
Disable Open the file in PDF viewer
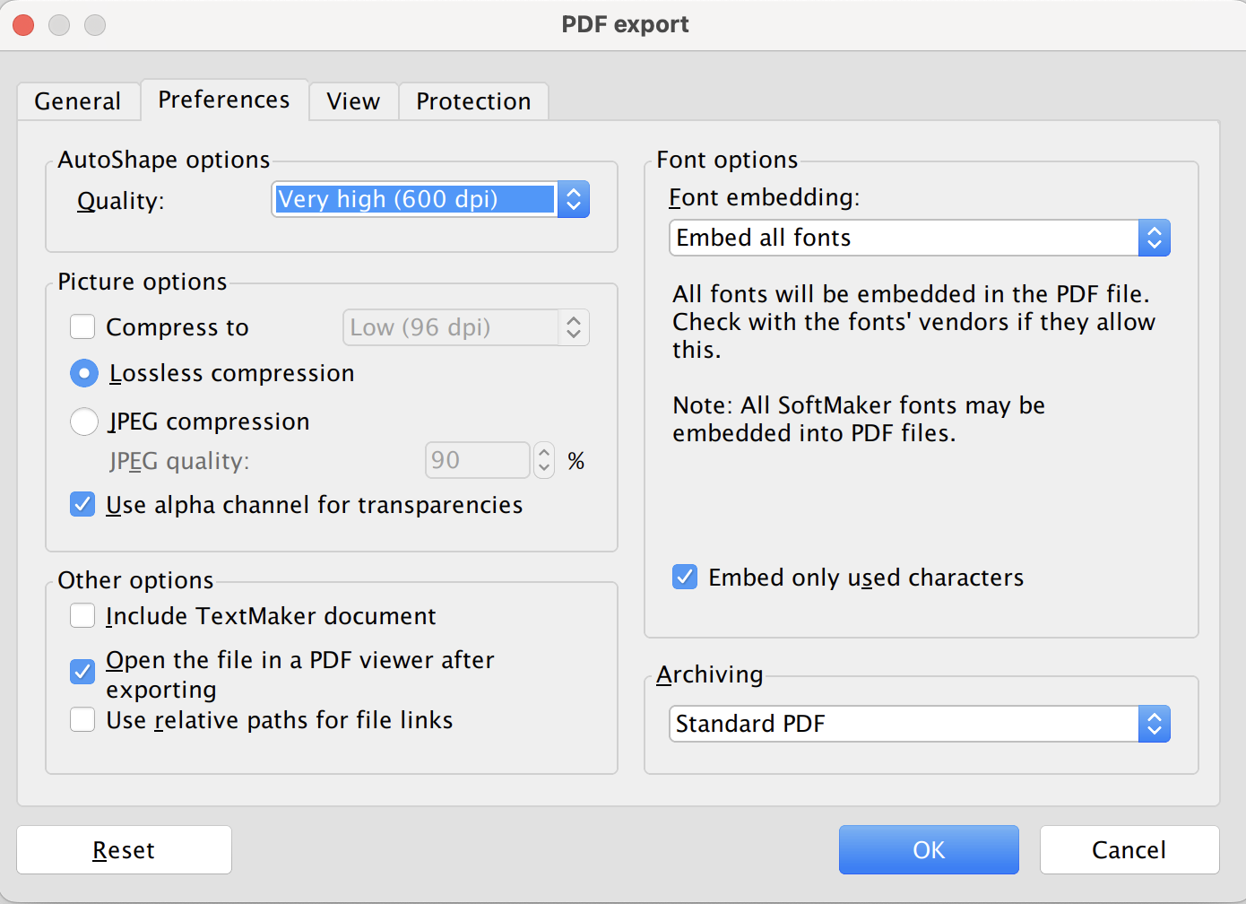[83, 671]
